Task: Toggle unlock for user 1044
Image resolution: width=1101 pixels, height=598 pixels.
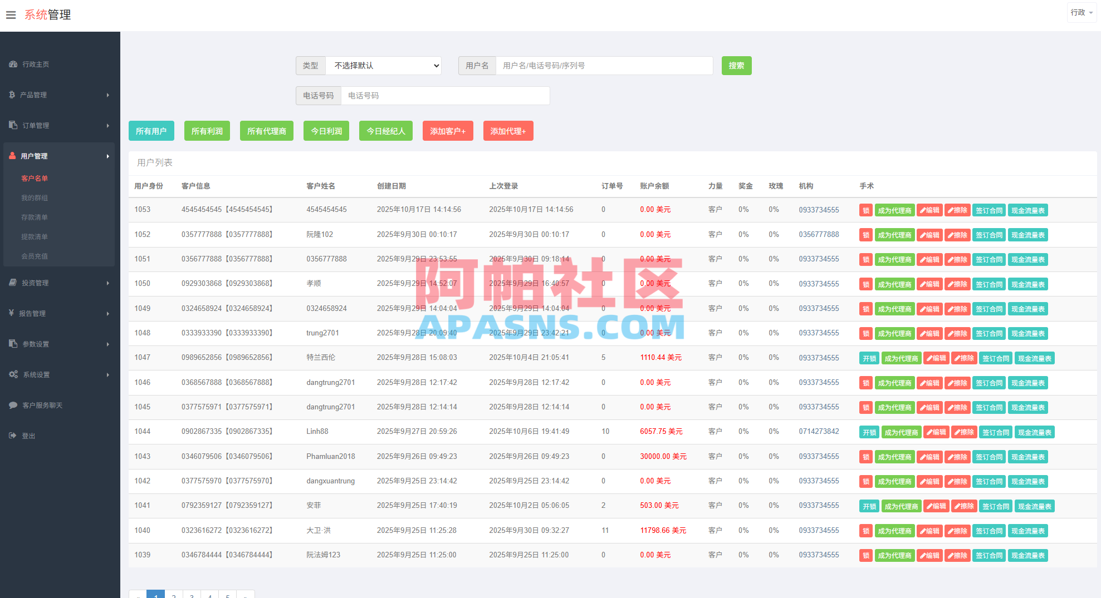Action: point(869,432)
